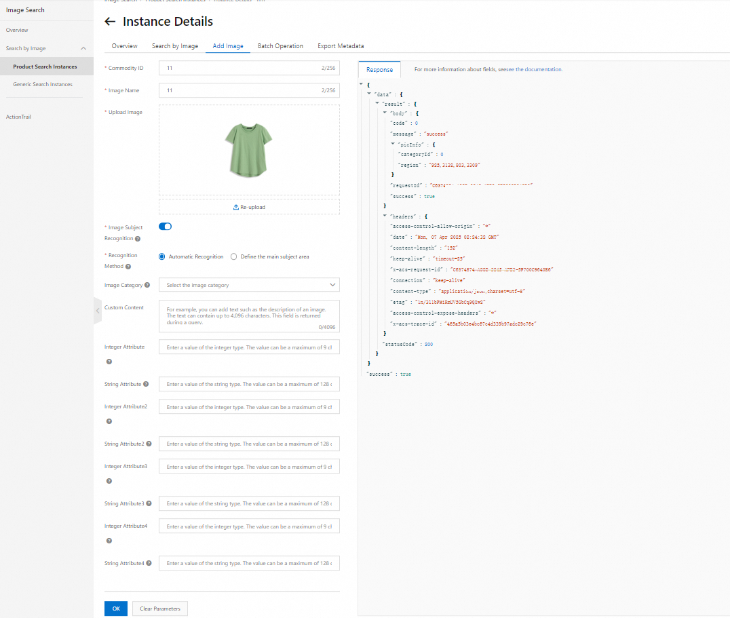Click the Commodity ID input field
The image size is (730, 618).
(x=249, y=68)
